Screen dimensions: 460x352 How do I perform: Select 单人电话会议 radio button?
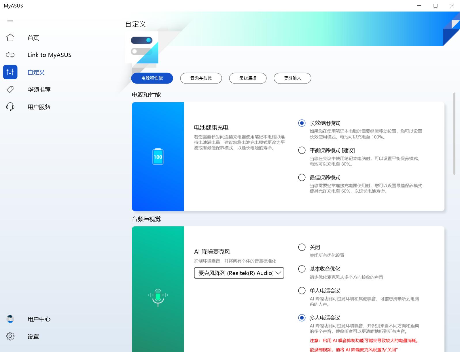click(302, 291)
